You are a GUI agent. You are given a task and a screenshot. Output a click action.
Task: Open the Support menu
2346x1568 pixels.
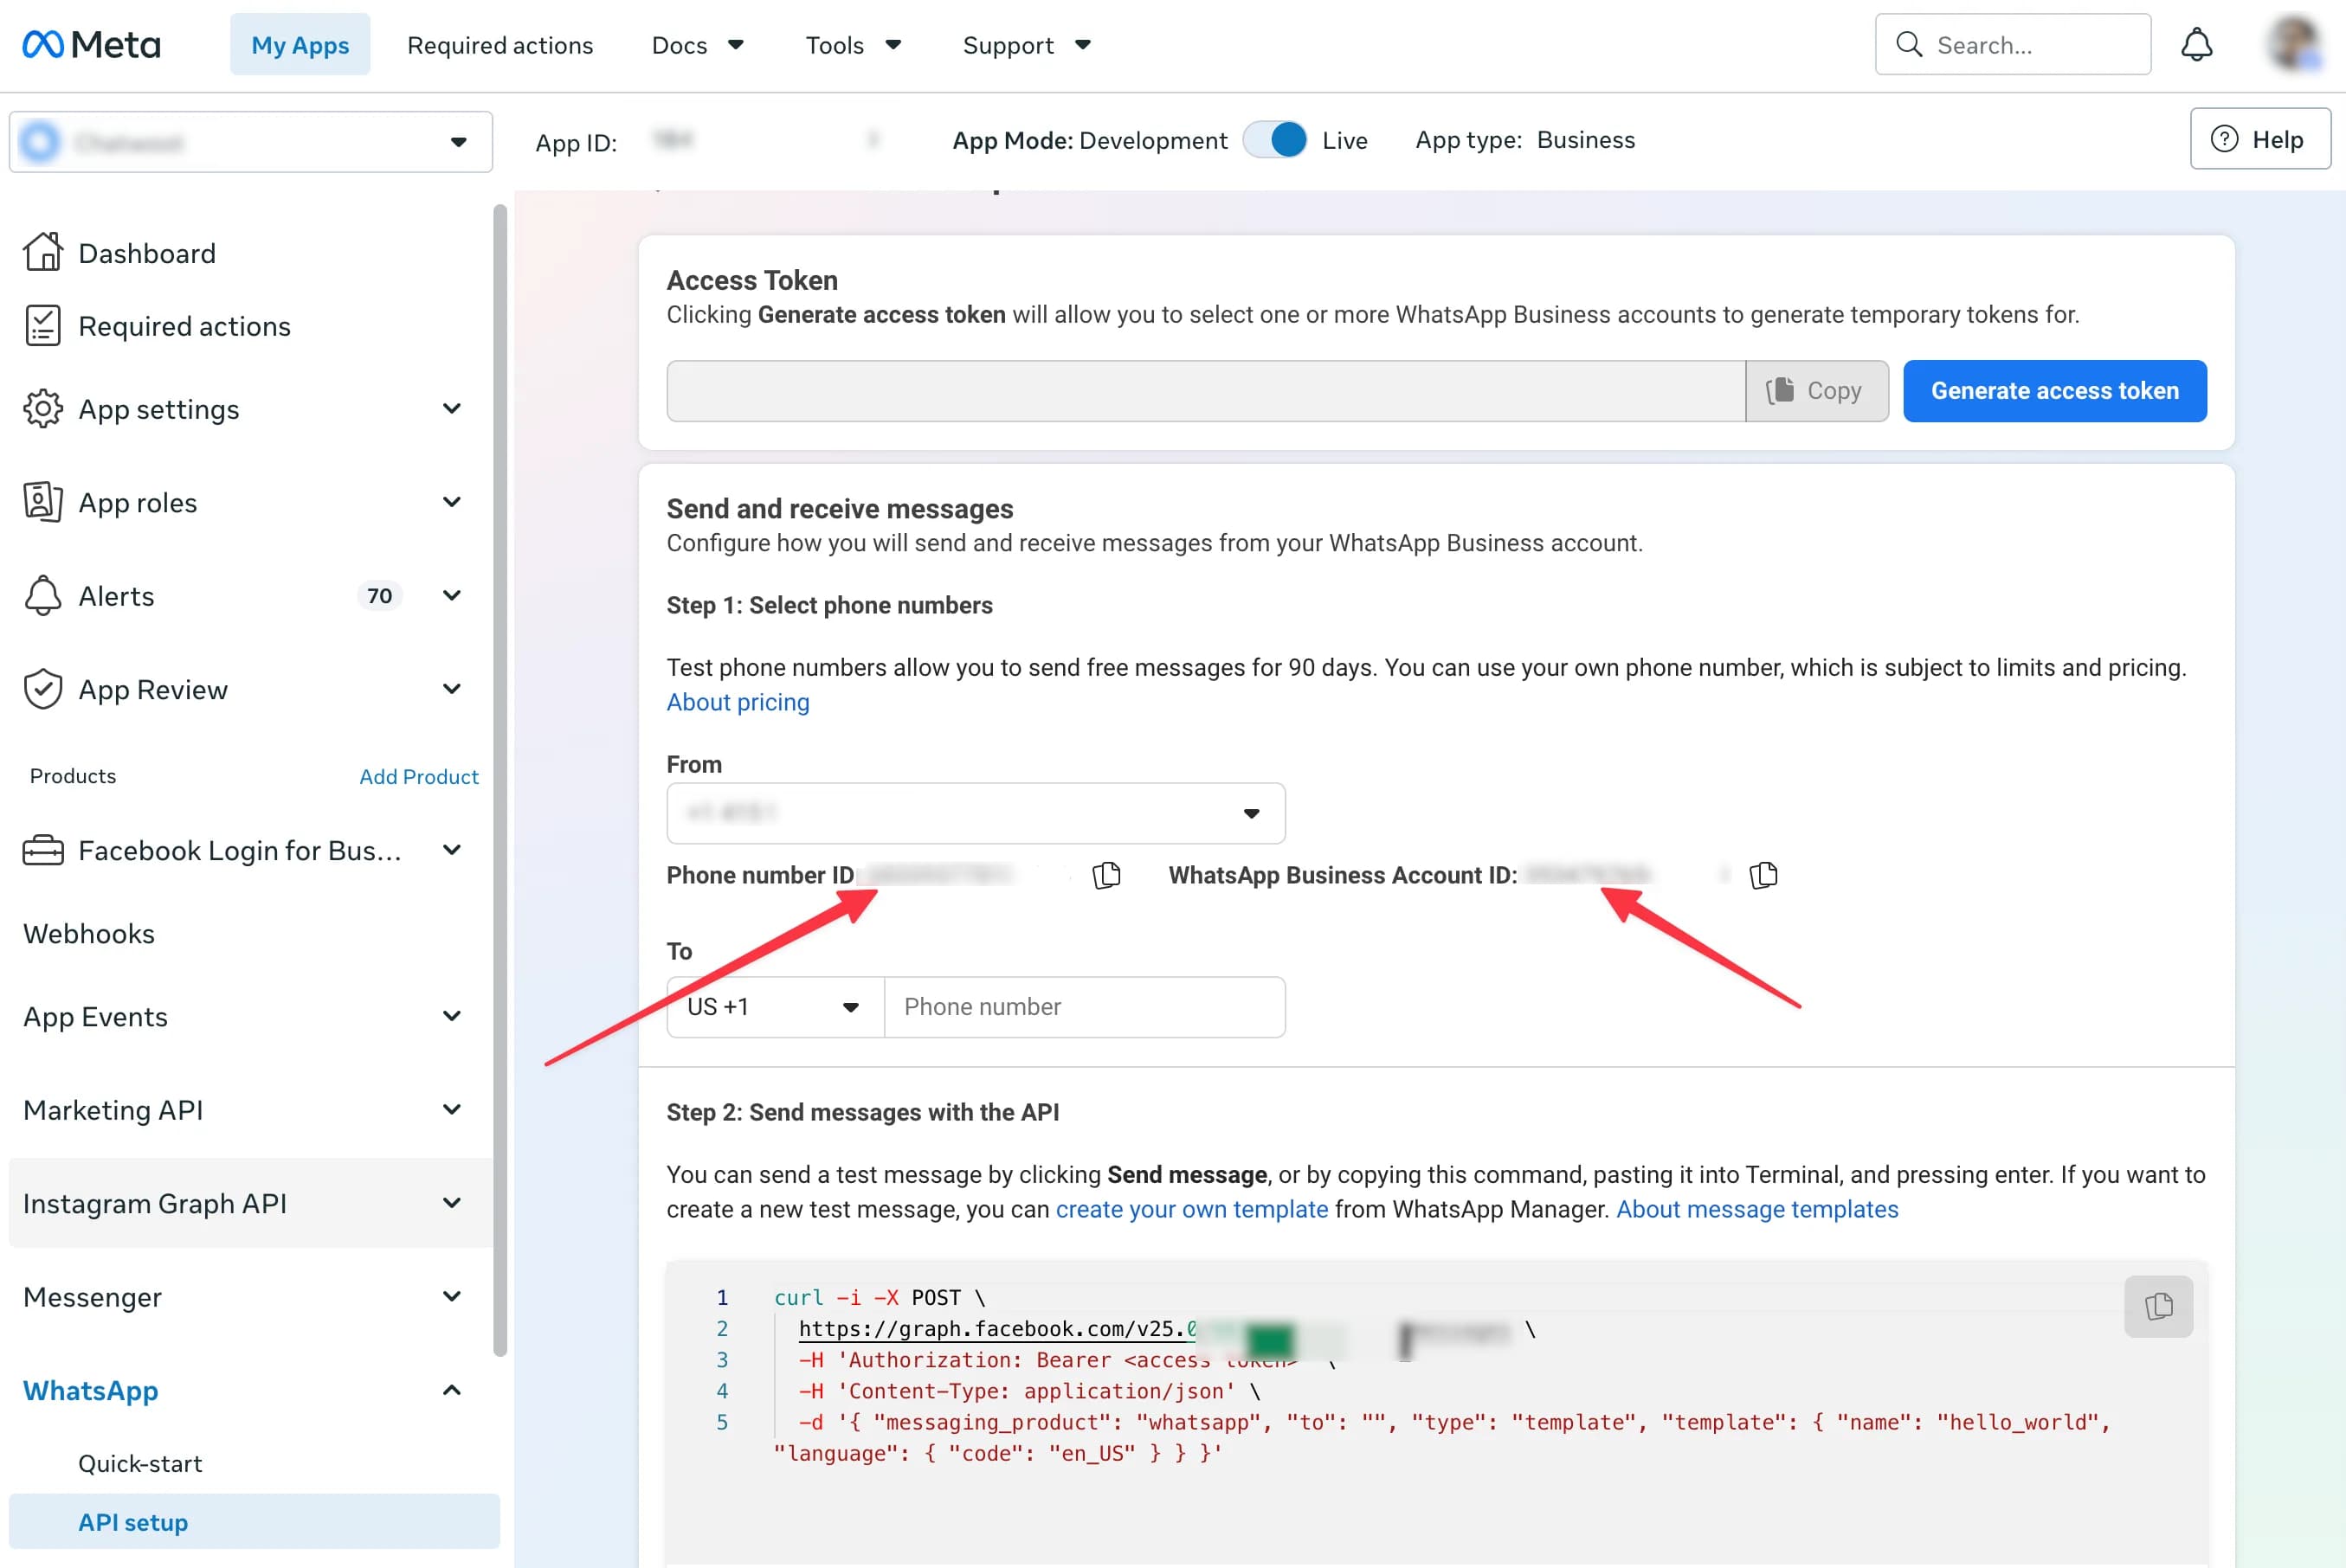point(1027,45)
